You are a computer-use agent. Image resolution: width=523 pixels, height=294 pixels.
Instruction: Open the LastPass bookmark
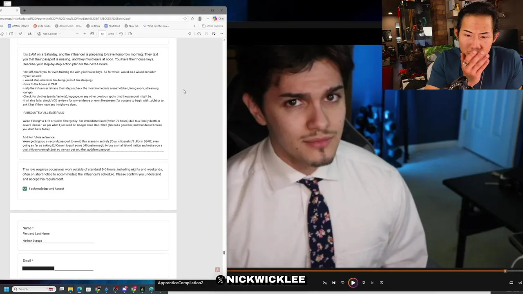pos(93,26)
